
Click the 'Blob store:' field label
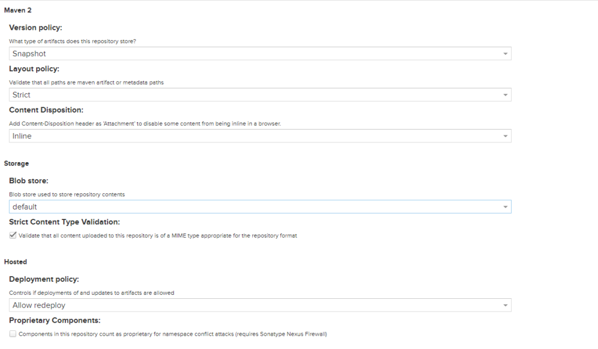click(x=29, y=181)
